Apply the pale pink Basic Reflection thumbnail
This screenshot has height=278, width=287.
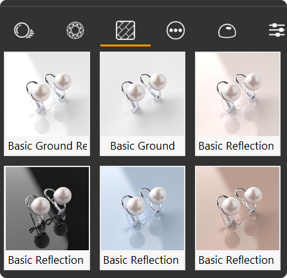click(x=237, y=94)
